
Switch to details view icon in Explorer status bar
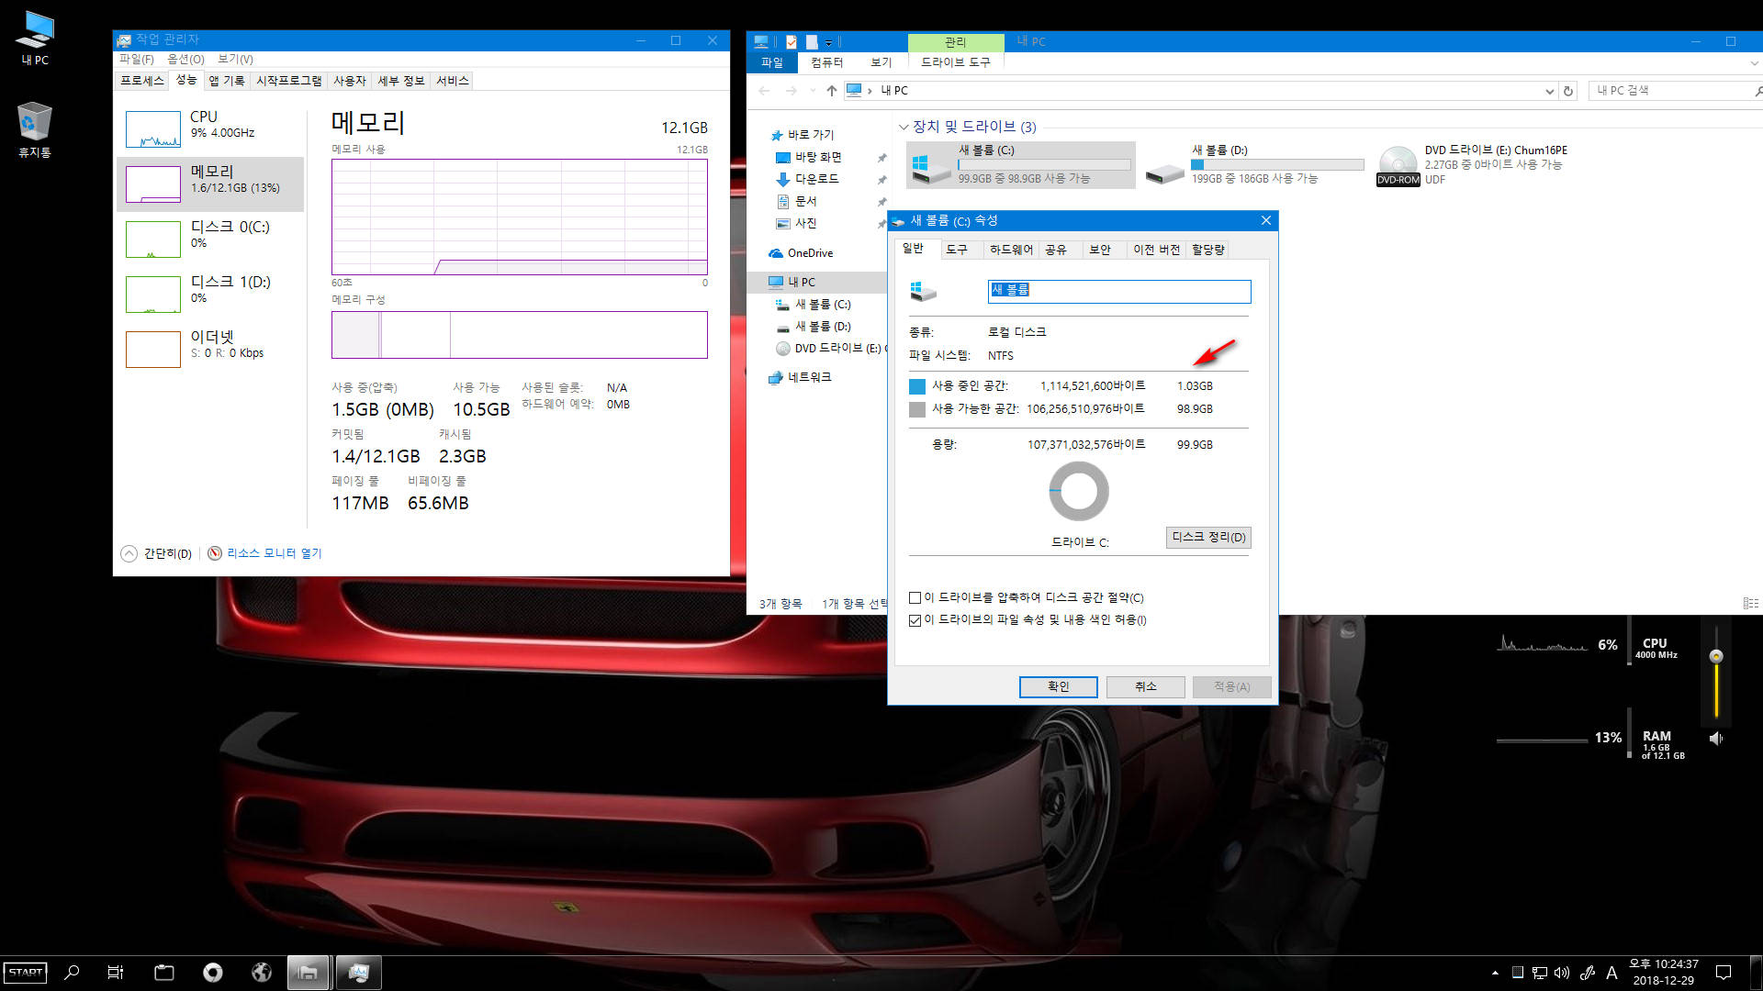pyautogui.click(x=1750, y=604)
